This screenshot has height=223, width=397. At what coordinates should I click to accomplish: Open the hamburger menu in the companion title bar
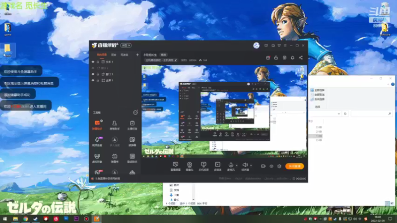click(x=285, y=46)
